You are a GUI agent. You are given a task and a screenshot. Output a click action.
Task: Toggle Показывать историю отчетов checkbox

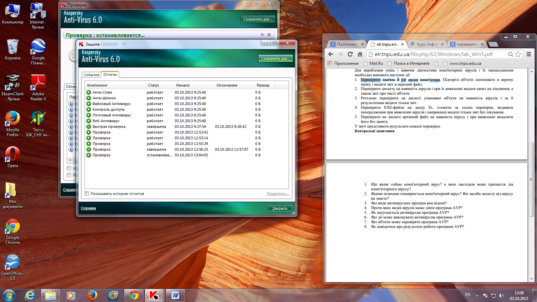point(87,194)
